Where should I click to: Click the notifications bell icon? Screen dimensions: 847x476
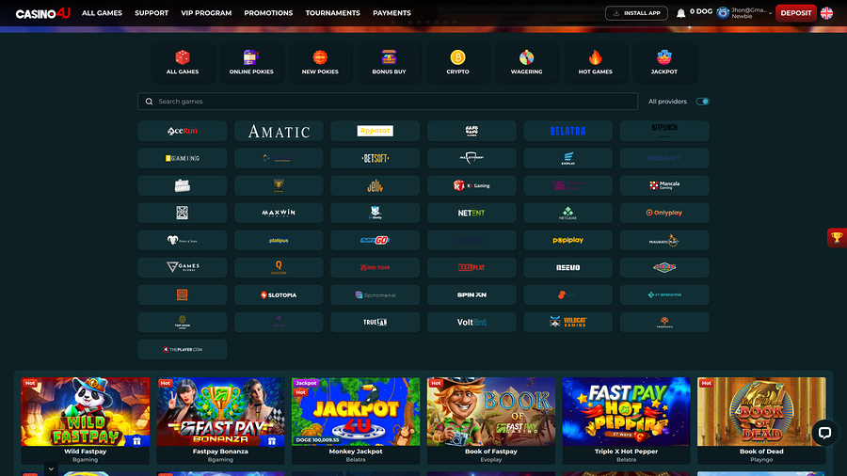click(680, 13)
